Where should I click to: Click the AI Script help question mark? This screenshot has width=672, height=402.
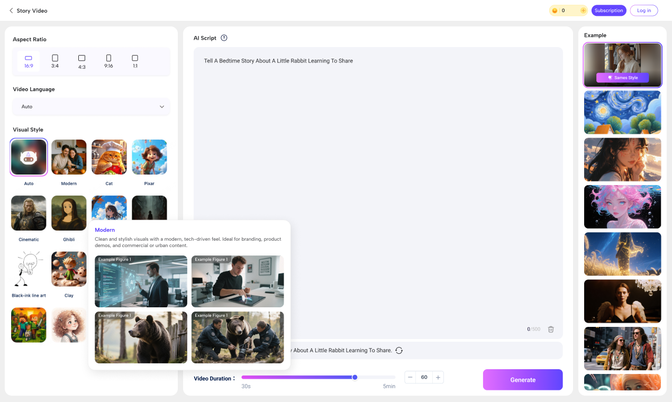click(224, 38)
